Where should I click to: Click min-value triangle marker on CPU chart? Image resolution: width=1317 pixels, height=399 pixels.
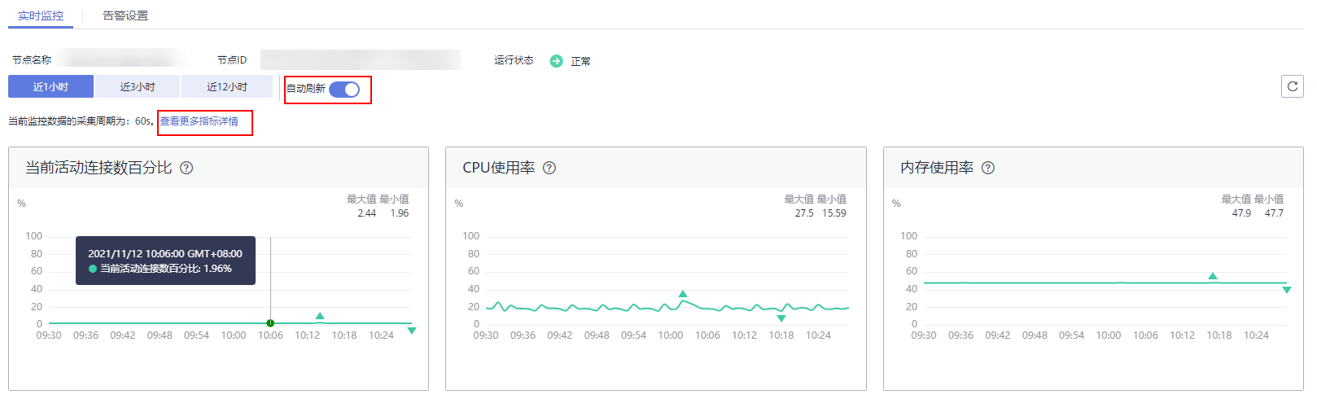click(x=781, y=318)
